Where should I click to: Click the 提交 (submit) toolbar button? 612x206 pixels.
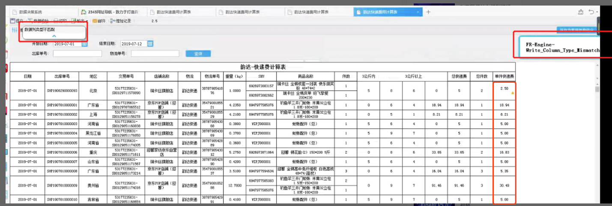tap(18, 20)
